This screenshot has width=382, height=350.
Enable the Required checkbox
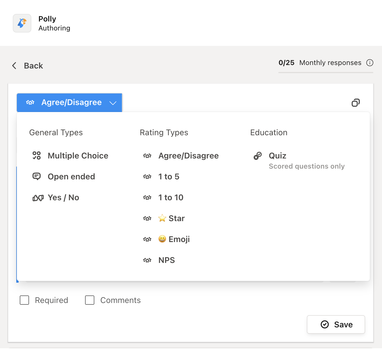(24, 300)
